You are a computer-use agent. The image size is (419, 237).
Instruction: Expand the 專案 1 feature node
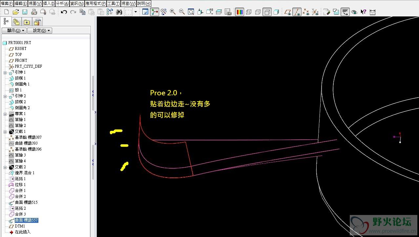pyautogui.click(x=5, y=114)
